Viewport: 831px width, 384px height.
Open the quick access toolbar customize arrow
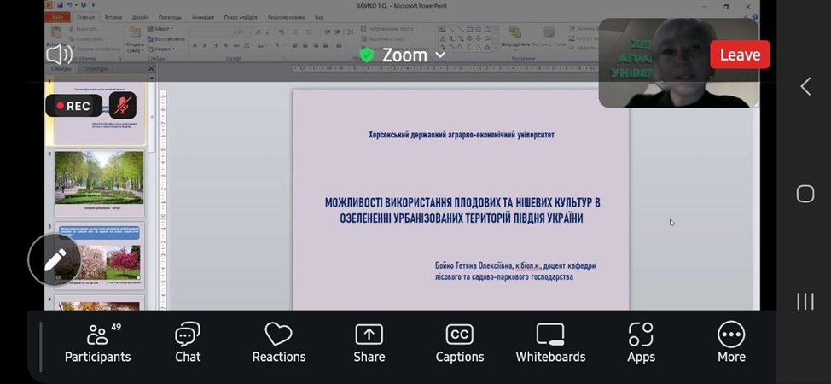point(91,5)
